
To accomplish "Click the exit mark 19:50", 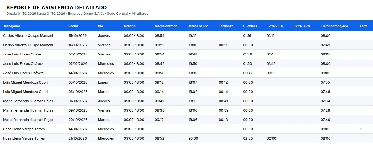I will [x=193, y=64].
